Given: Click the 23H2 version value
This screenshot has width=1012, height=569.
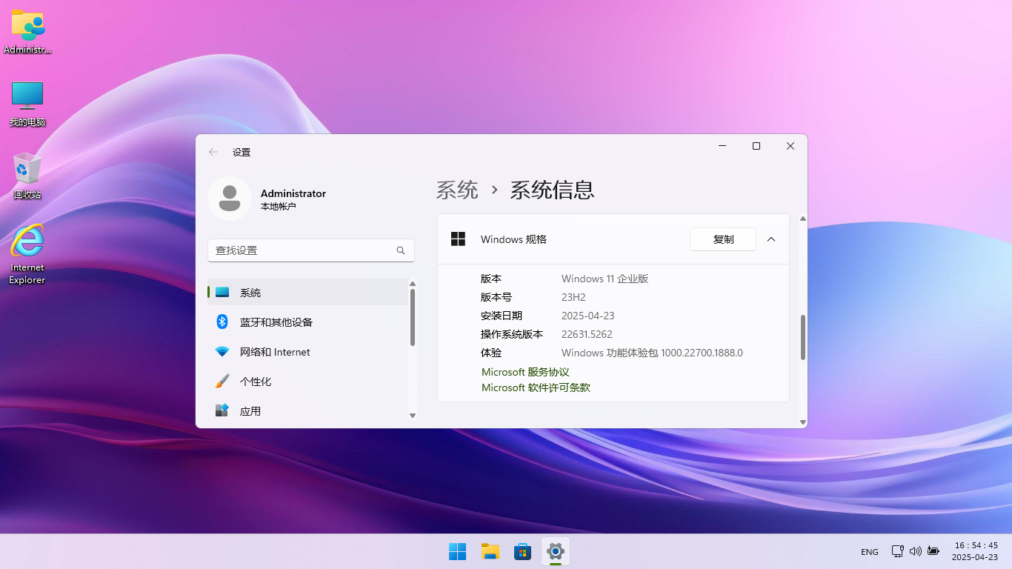Looking at the screenshot, I should pos(573,297).
